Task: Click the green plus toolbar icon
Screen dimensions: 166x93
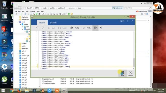Action: click(x=69, y=14)
